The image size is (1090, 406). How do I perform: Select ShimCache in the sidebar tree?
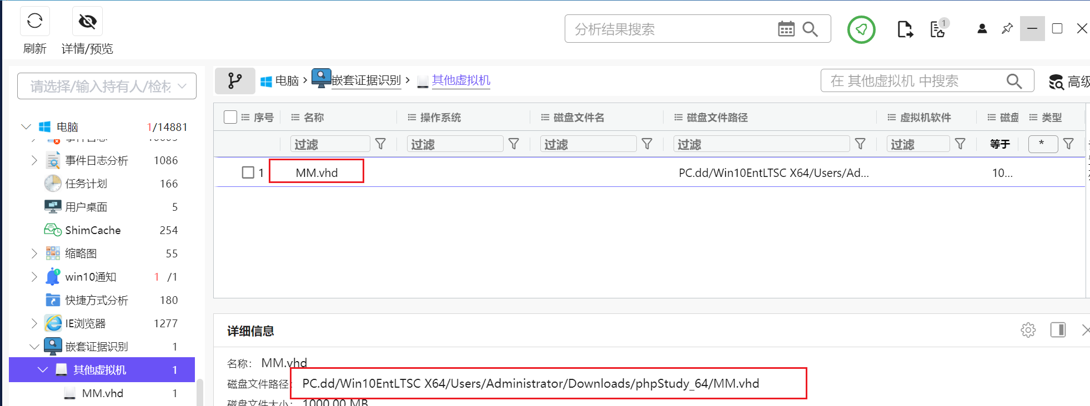click(x=93, y=230)
